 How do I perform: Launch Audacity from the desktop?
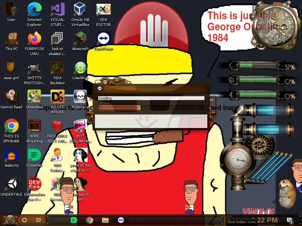[12, 158]
